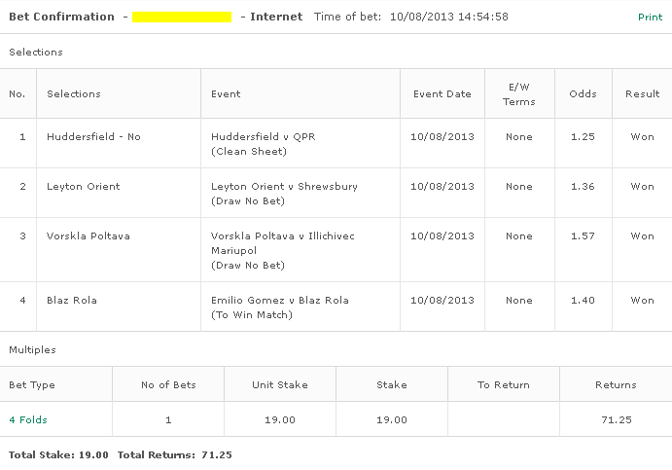Click the Odds column header

click(x=583, y=94)
